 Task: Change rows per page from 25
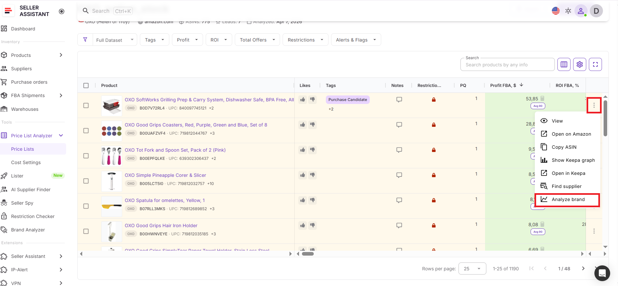[472, 269]
